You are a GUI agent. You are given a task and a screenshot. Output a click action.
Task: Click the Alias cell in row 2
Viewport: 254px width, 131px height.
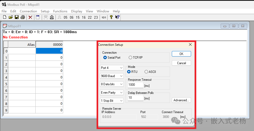tap(22, 64)
